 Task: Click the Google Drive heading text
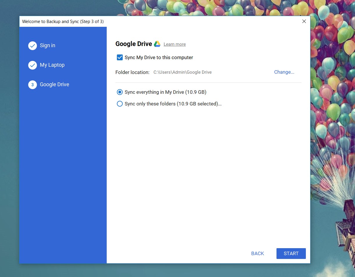[134, 44]
